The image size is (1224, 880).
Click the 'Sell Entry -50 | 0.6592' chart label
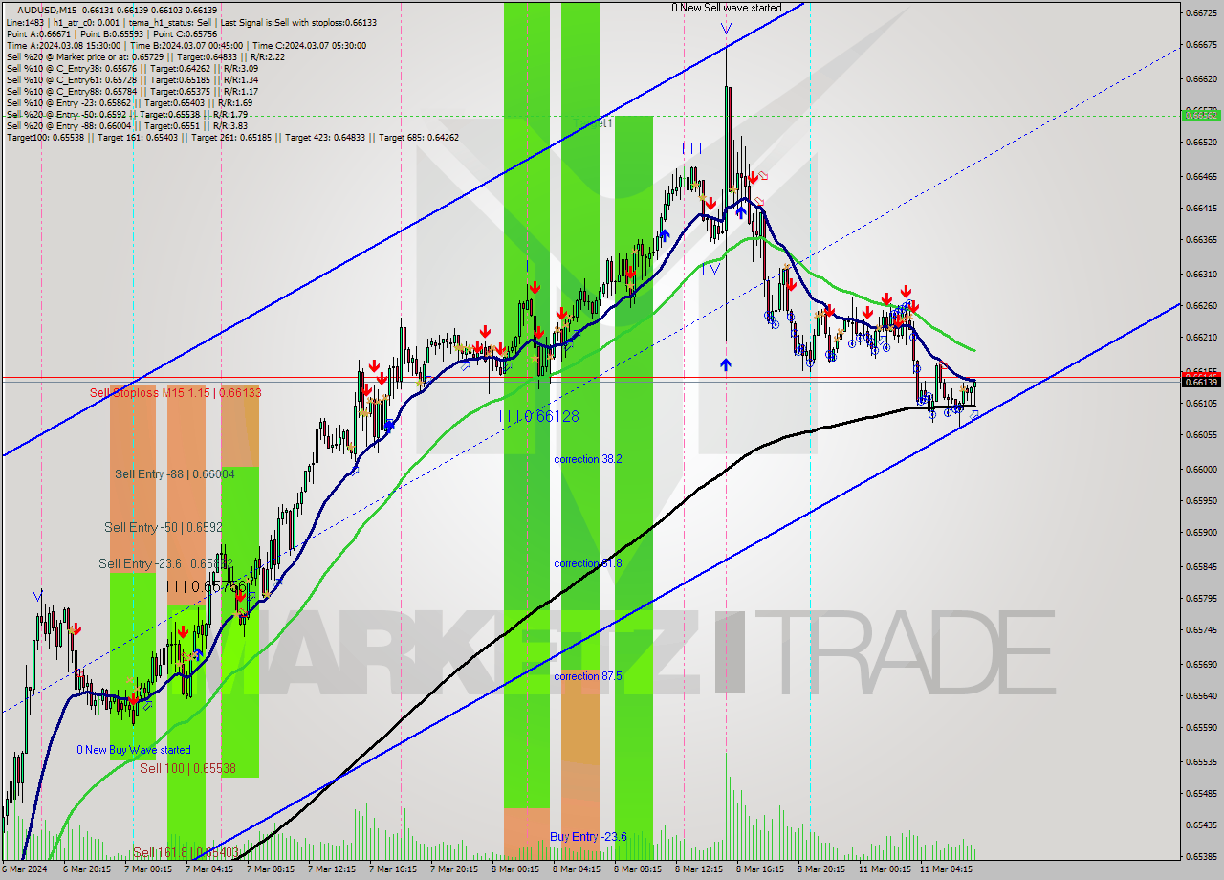(x=163, y=528)
